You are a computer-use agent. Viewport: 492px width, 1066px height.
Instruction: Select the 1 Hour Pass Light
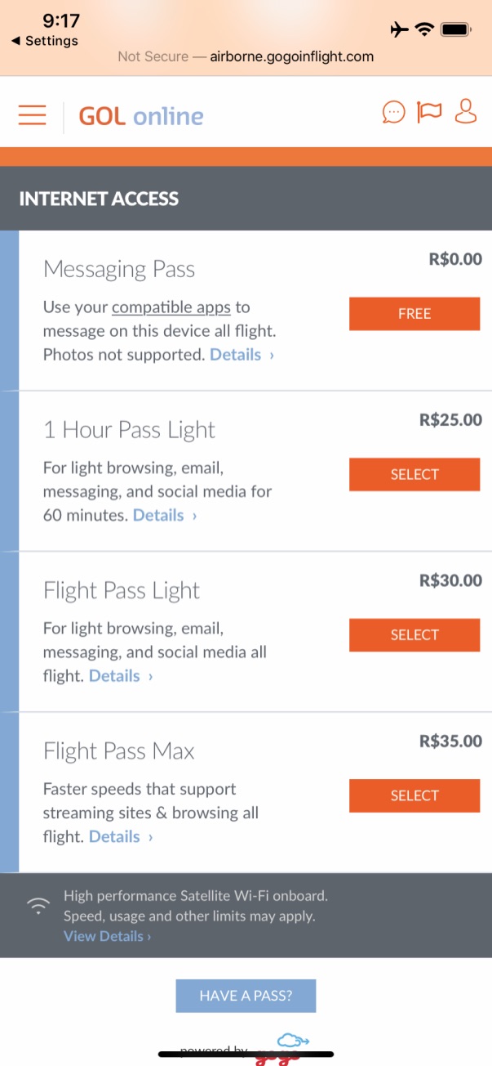(414, 475)
